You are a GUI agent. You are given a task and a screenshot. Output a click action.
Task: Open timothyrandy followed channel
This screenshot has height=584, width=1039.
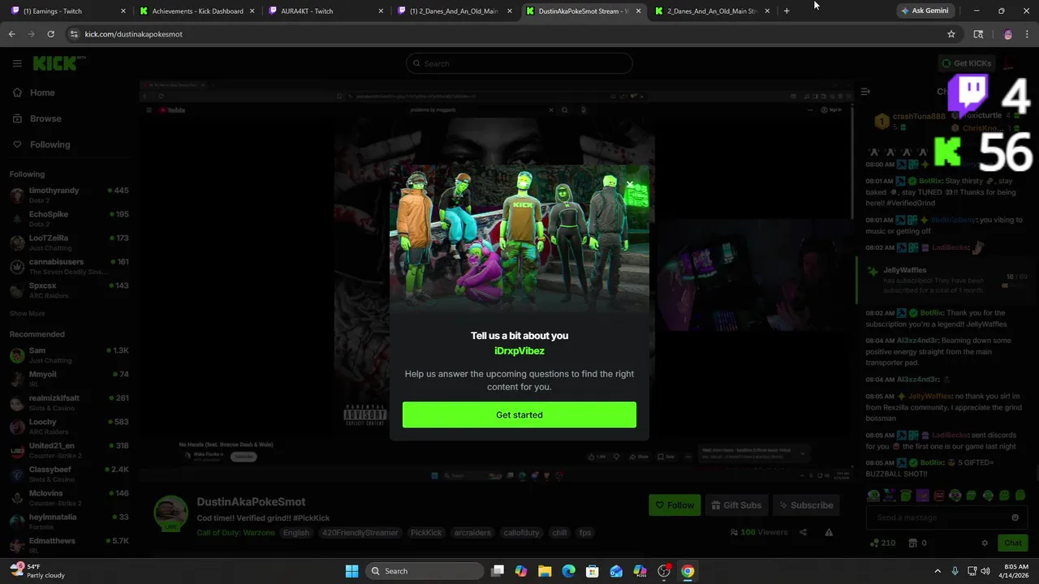tap(69, 195)
